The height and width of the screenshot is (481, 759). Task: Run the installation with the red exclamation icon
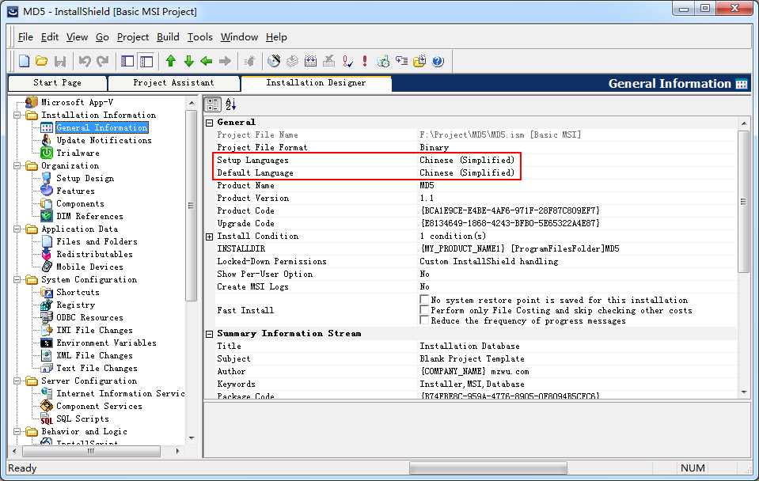[365, 61]
